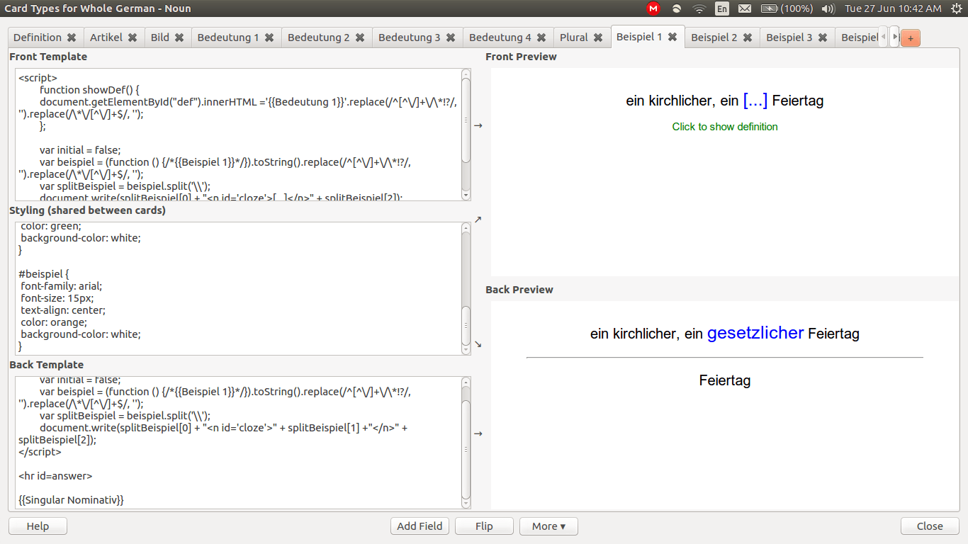Screen dimensions: 968x544
Task: Click inside the Styling editor
Action: pos(238,288)
